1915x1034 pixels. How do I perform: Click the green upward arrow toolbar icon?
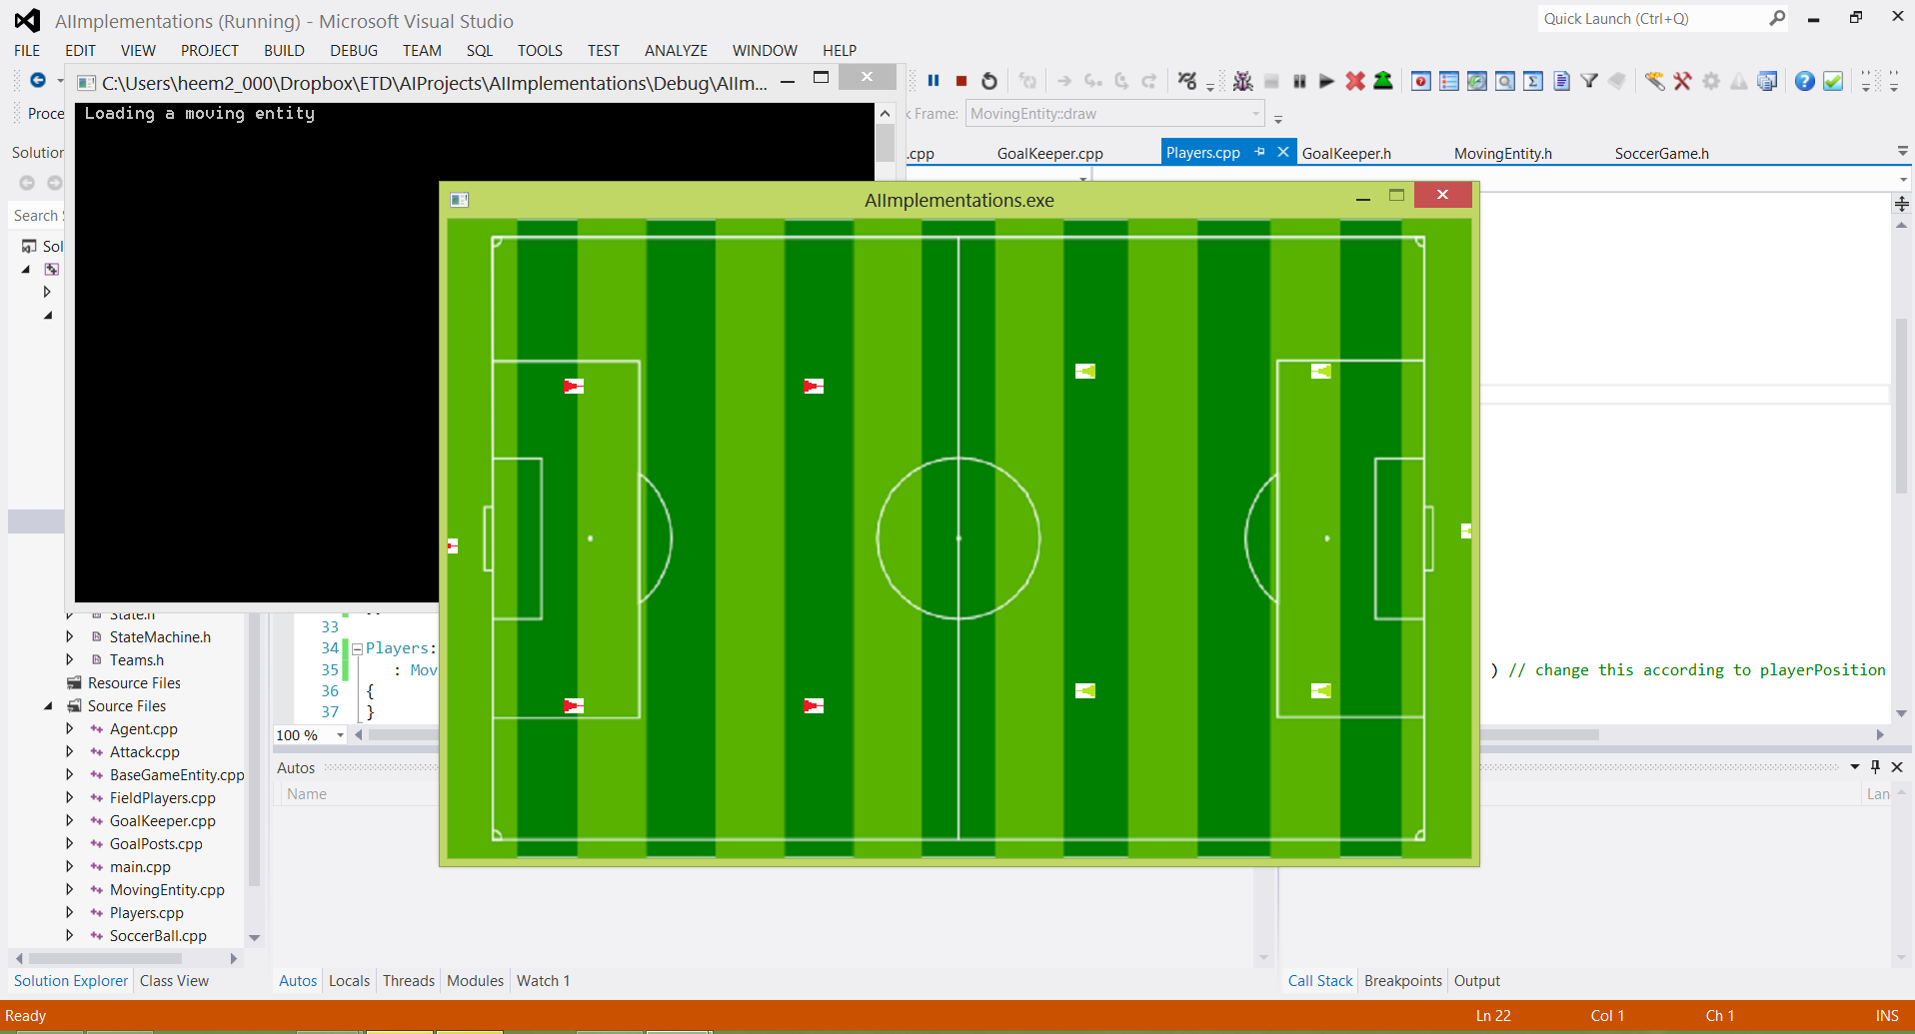point(1383,81)
